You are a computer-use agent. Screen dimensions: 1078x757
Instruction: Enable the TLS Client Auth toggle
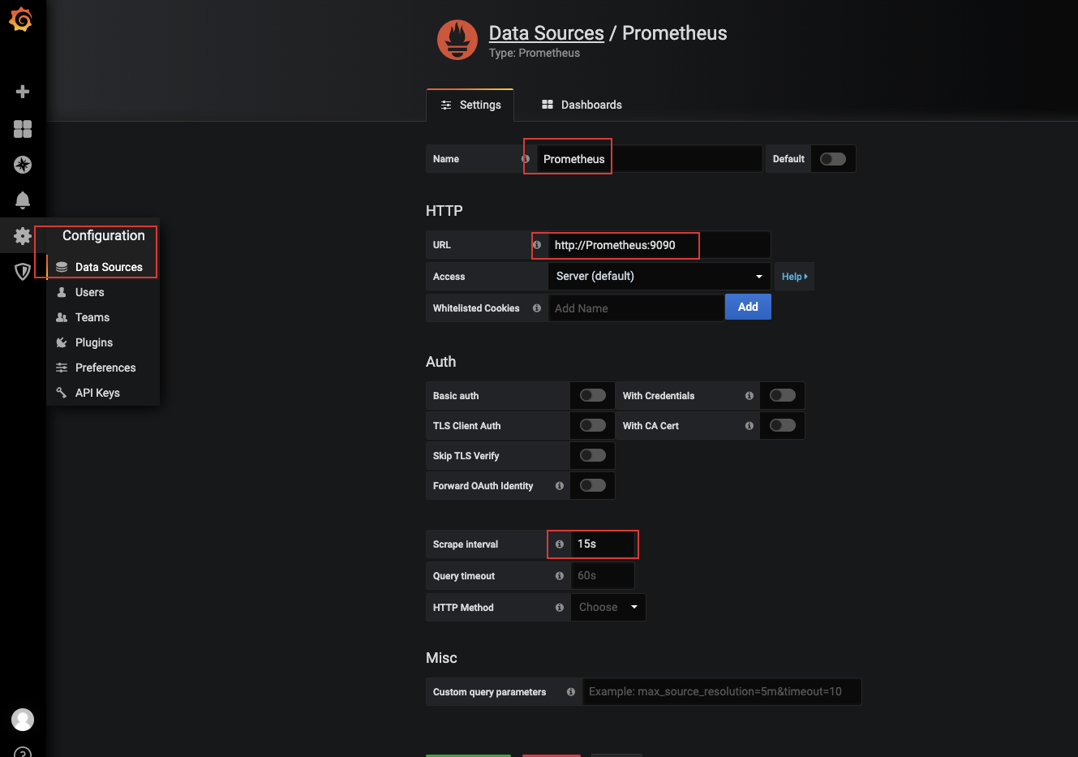tap(593, 425)
